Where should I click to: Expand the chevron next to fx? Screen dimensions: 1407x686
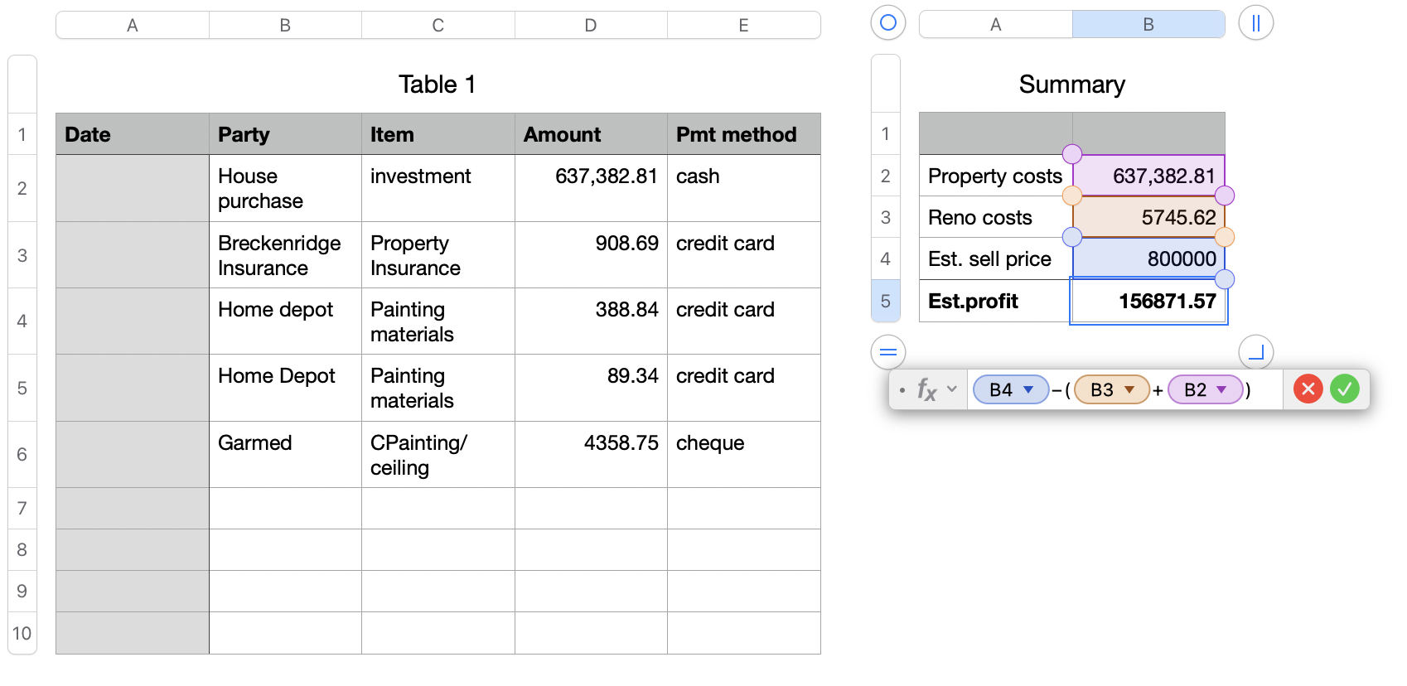click(x=952, y=389)
